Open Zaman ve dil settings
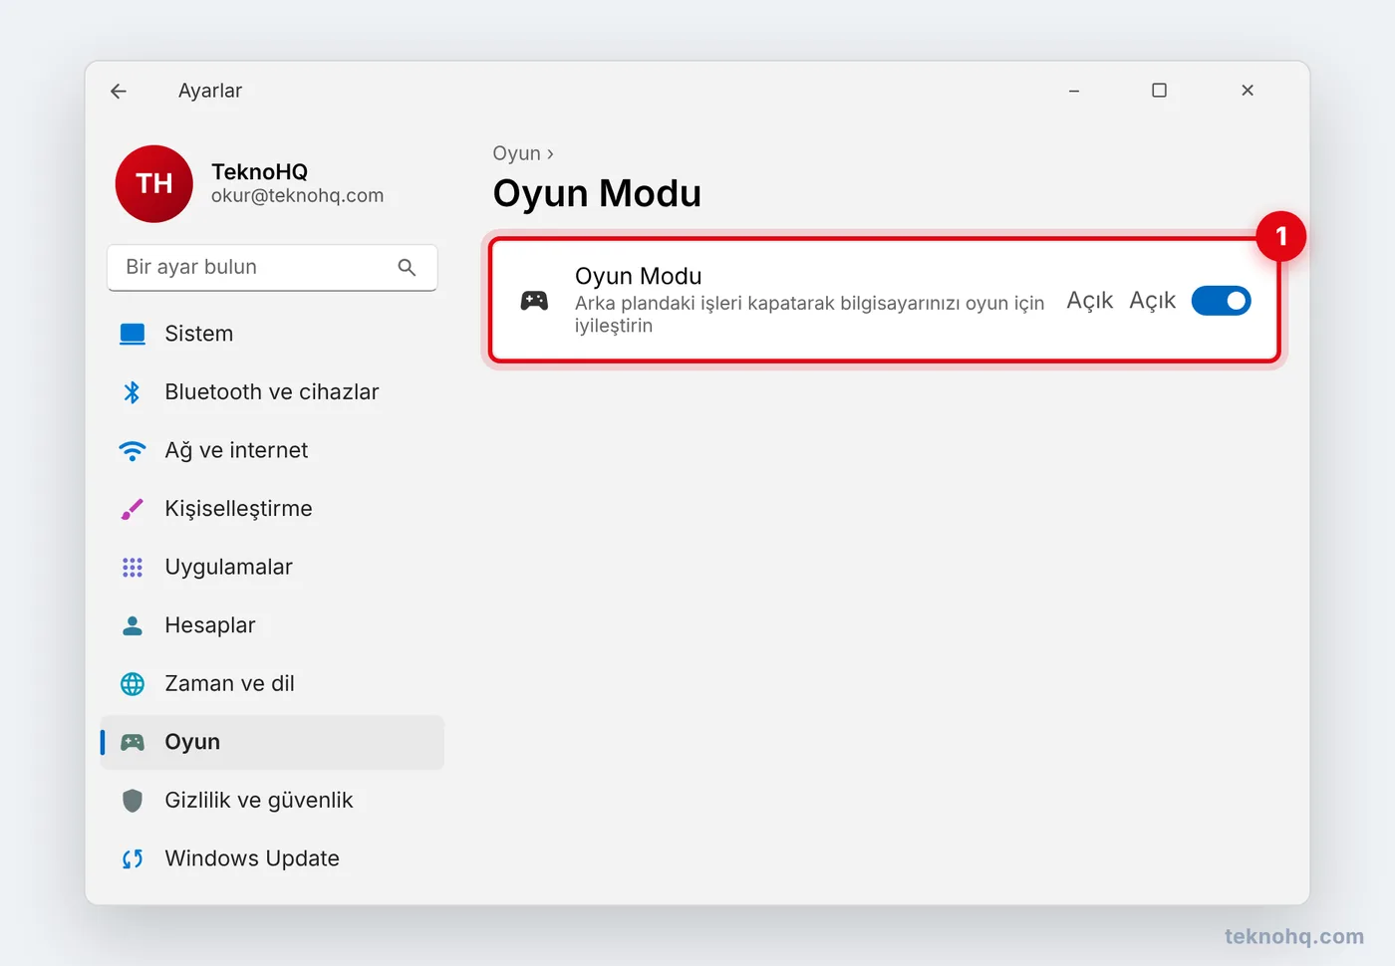Viewport: 1395px width, 966px height. click(x=272, y=684)
